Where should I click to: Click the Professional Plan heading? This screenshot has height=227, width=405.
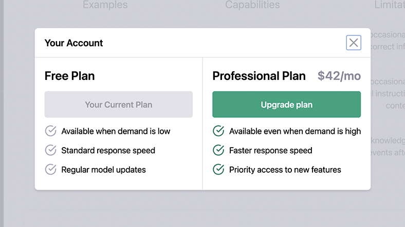tap(259, 76)
